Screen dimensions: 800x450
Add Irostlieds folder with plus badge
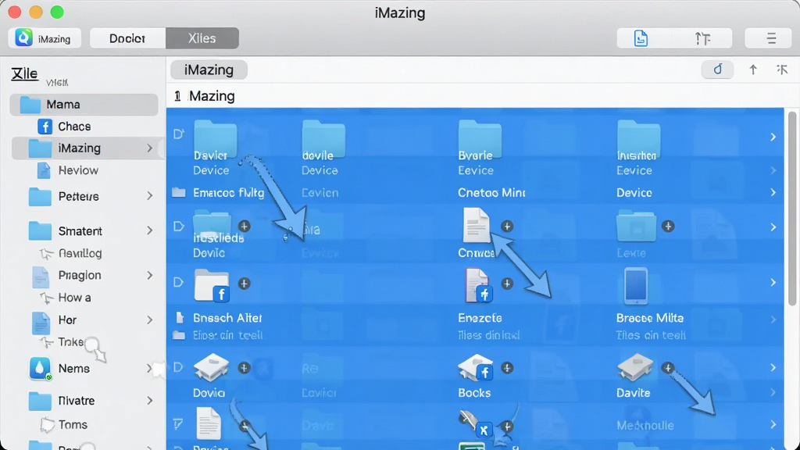(x=244, y=226)
